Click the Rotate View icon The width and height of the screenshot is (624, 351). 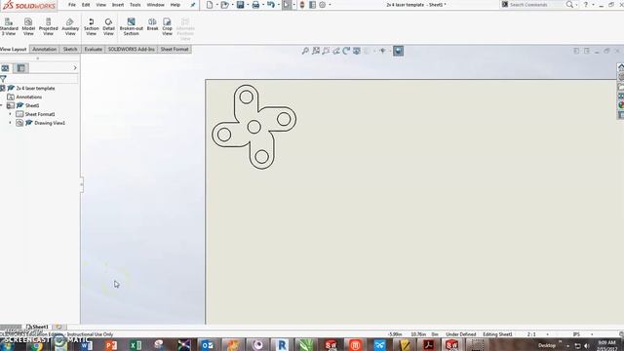[x=346, y=51]
